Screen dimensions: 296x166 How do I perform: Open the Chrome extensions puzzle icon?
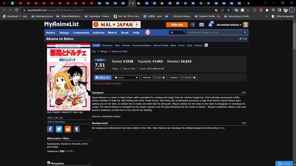(x=267, y=10)
